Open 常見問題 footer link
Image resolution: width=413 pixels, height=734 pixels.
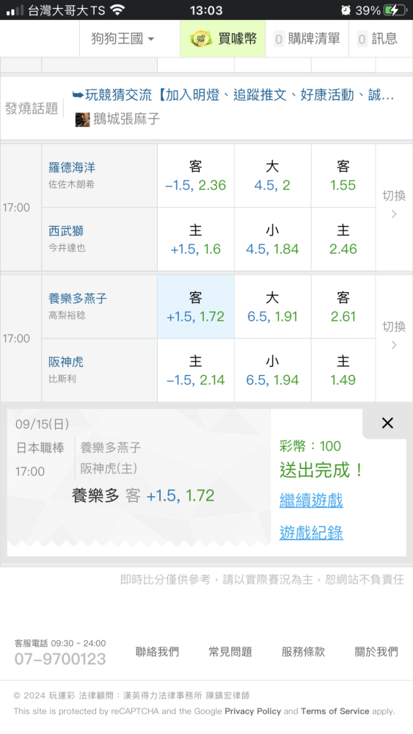[230, 652]
